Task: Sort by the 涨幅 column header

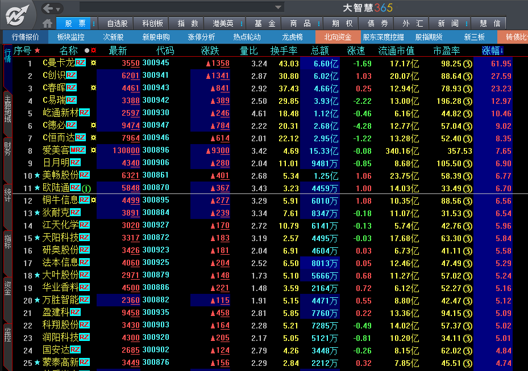Action: click(492, 50)
